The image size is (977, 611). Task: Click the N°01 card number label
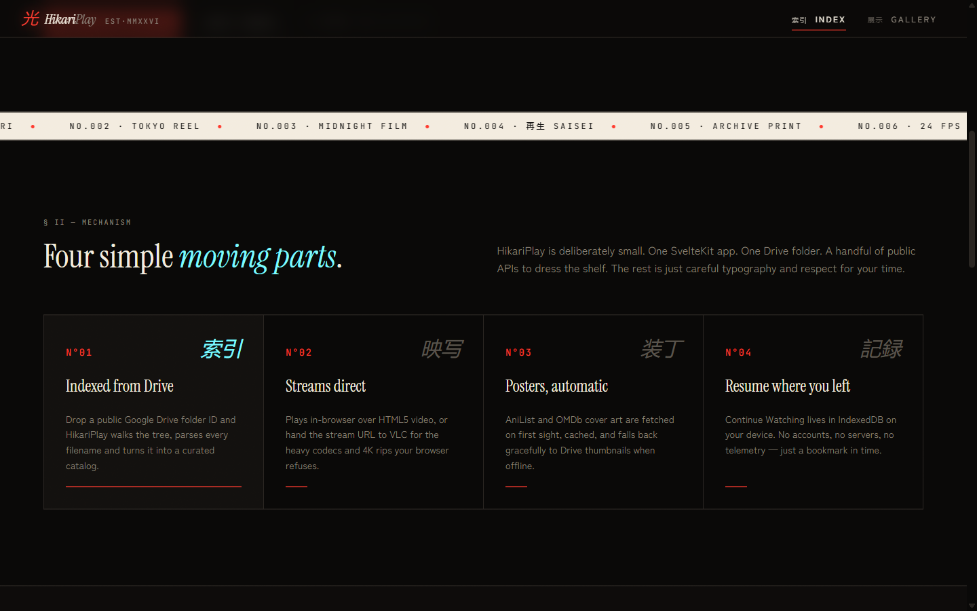pos(79,352)
